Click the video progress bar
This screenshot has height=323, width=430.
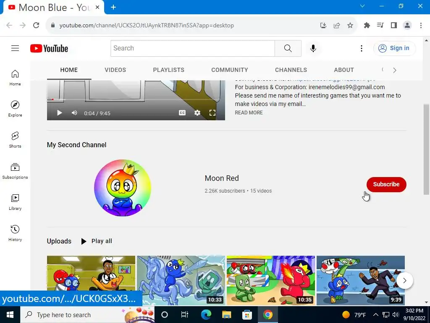(136, 99)
